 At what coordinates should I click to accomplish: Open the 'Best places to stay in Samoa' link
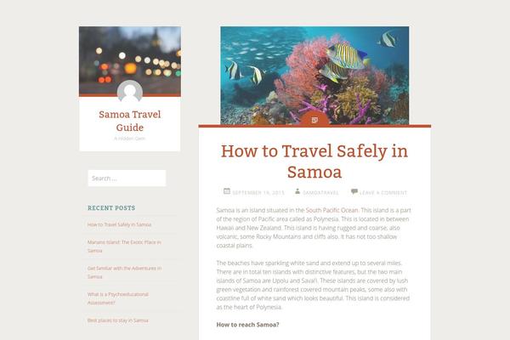[118, 320]
